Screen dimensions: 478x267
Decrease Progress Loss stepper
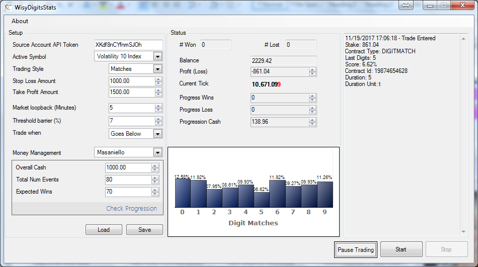click(312, 112)
